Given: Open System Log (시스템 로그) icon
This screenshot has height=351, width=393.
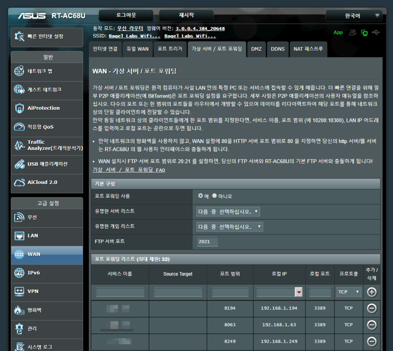Looking at the screenshot, I should click(x=19, y=347).
